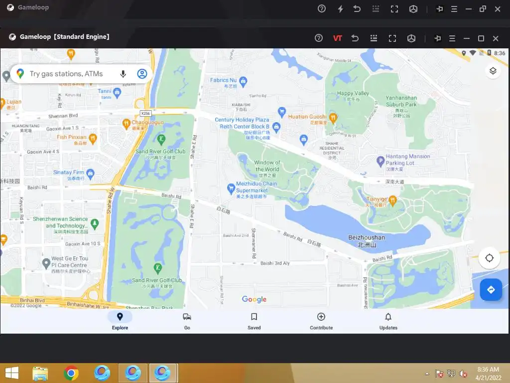510x383 pixels.
Task: Select the Tianyige restaurant pin
Action: 392,200
